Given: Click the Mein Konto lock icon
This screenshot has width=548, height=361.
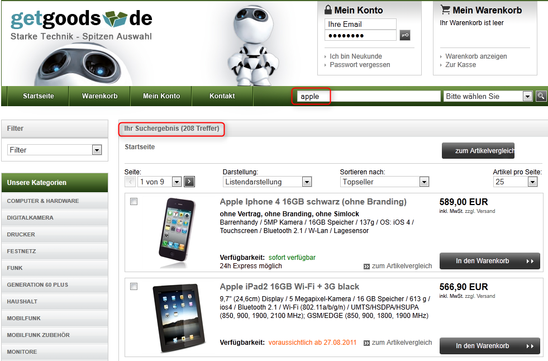Looking at the screenshot, I should [328, 9].
